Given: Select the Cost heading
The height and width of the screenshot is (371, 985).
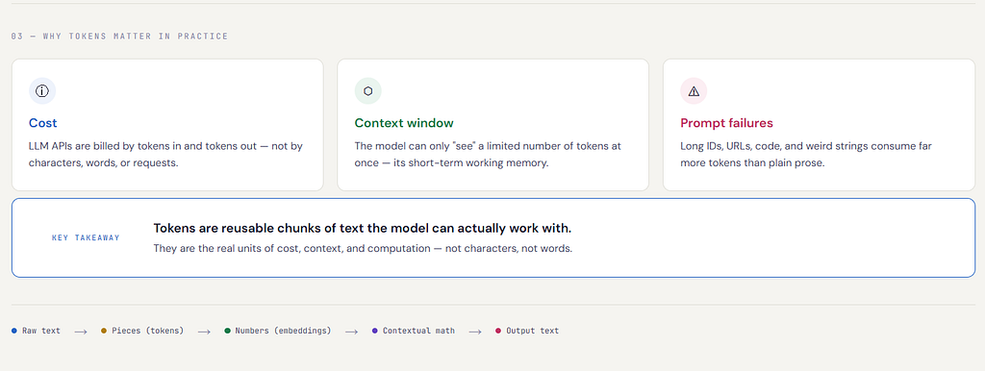Looking at the screenshot, I should pos(42,123).
